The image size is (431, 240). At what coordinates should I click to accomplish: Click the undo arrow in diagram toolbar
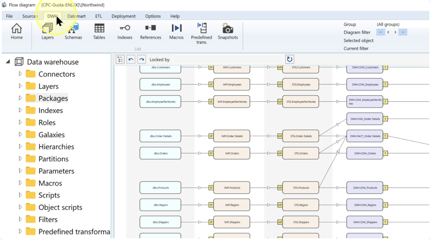(x=131, y=59)
